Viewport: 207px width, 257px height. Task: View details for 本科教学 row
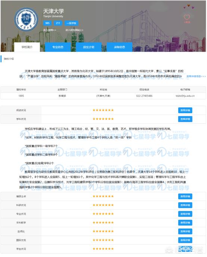coord(185,223)
